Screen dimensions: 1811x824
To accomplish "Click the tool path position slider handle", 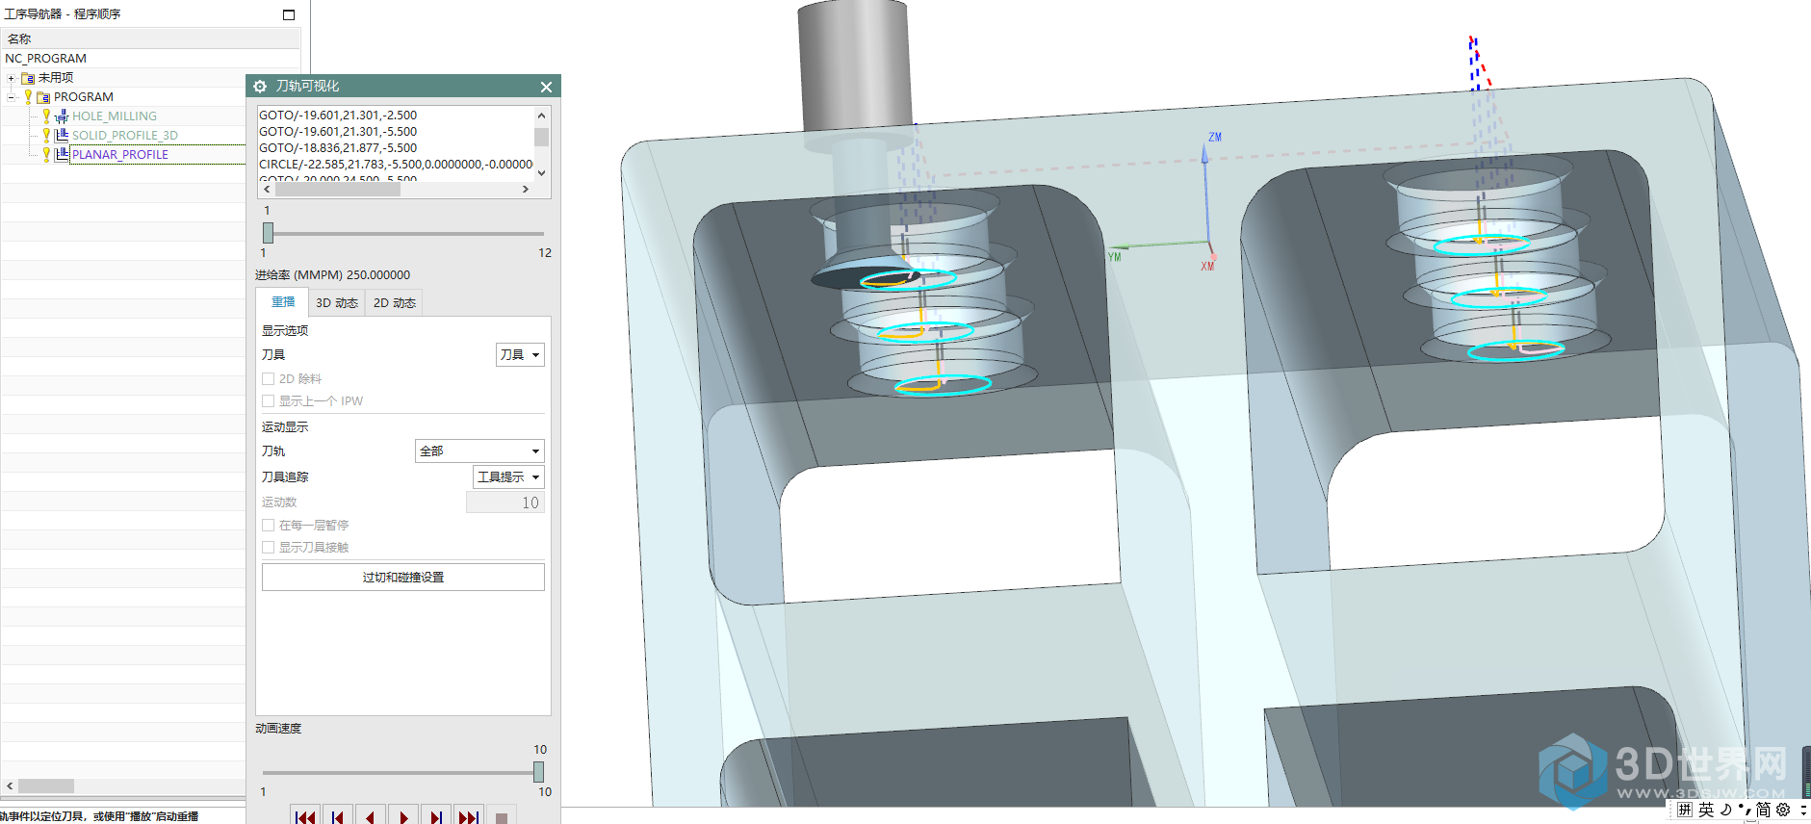I will [268, 233].
